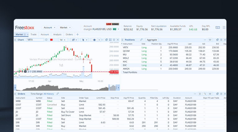
Task: Toggle DEMO account mode
Action: point(115,24)
